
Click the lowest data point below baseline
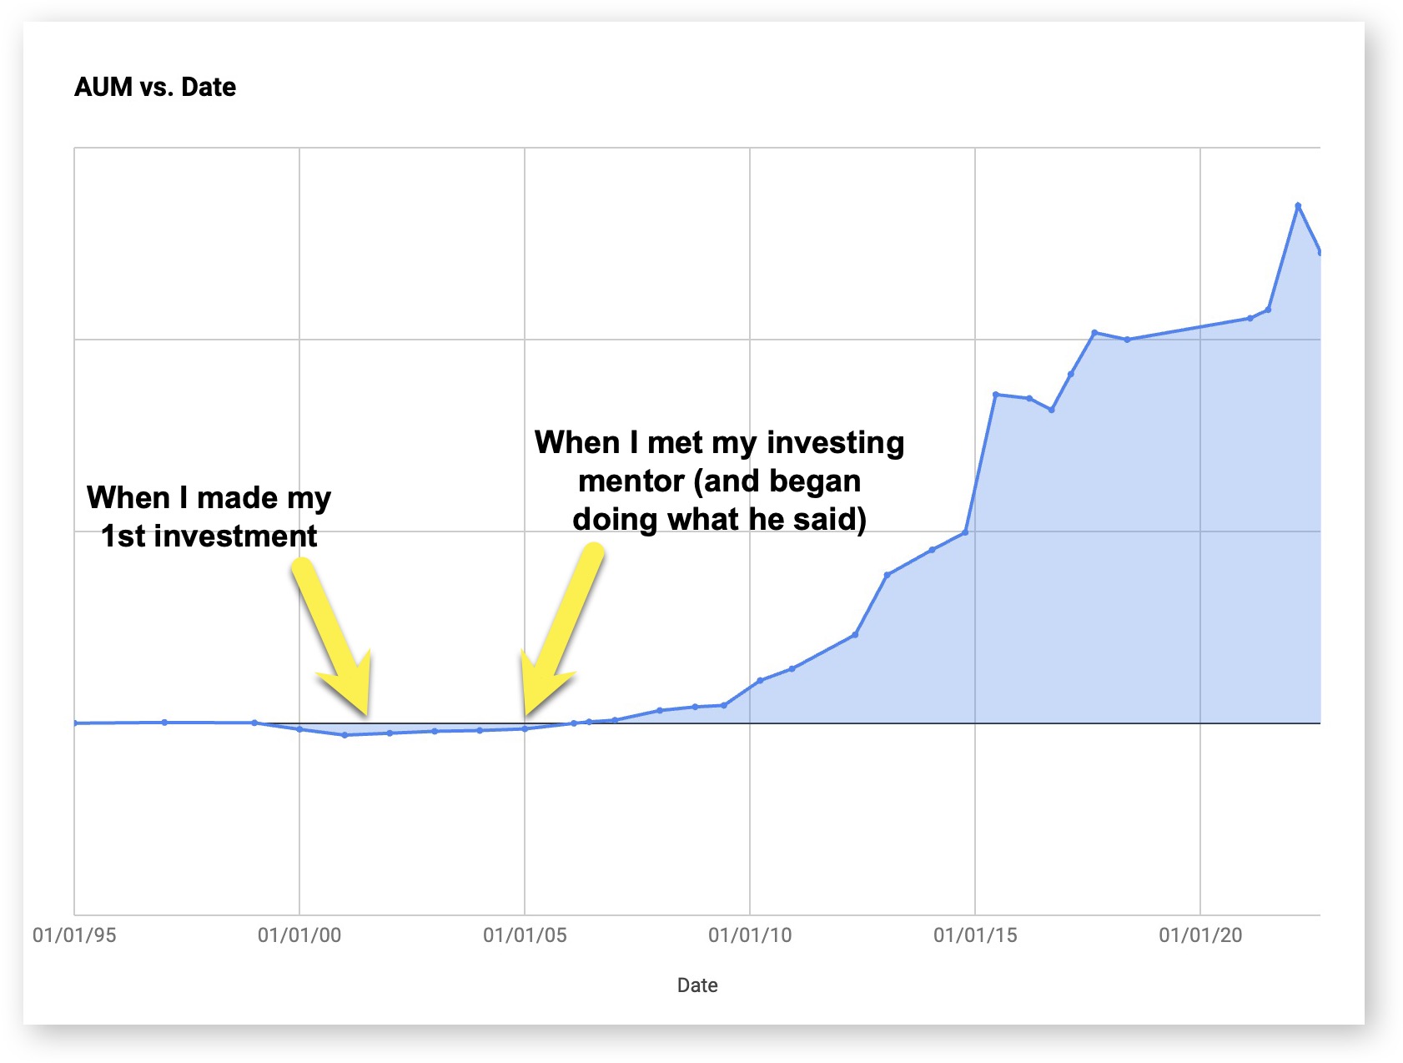[x=344, y=735]
